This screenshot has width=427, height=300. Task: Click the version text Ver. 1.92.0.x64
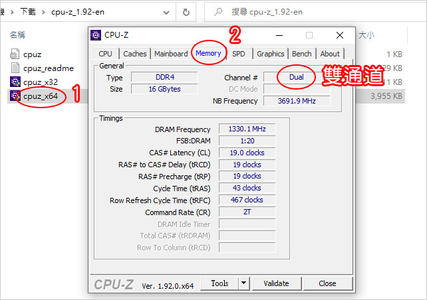point(168,286)
